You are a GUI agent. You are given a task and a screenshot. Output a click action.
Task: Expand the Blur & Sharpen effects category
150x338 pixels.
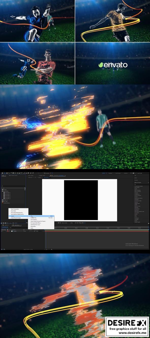click(x=134, y=190)
